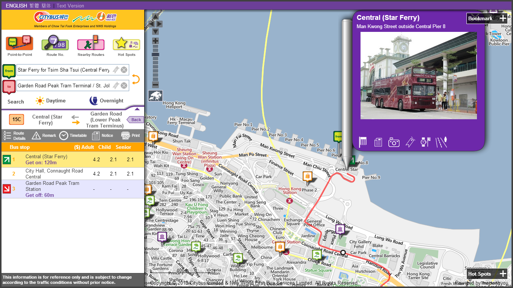Screen dimensions: 513x288
Task: Expand the Hot Spots panel on map
Action: [503, 274]
